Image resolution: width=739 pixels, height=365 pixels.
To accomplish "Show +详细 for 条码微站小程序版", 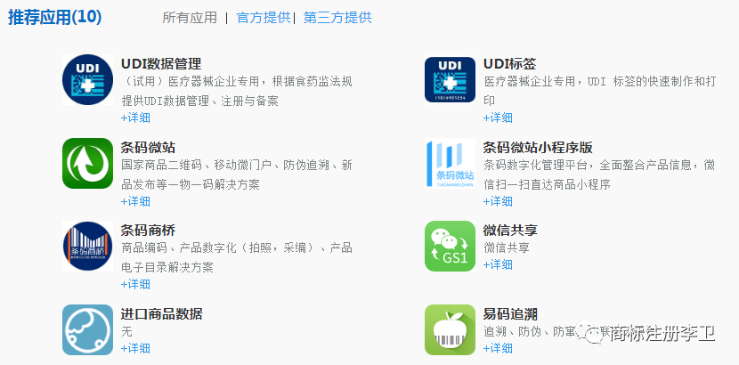I will [x=498, y=201].
